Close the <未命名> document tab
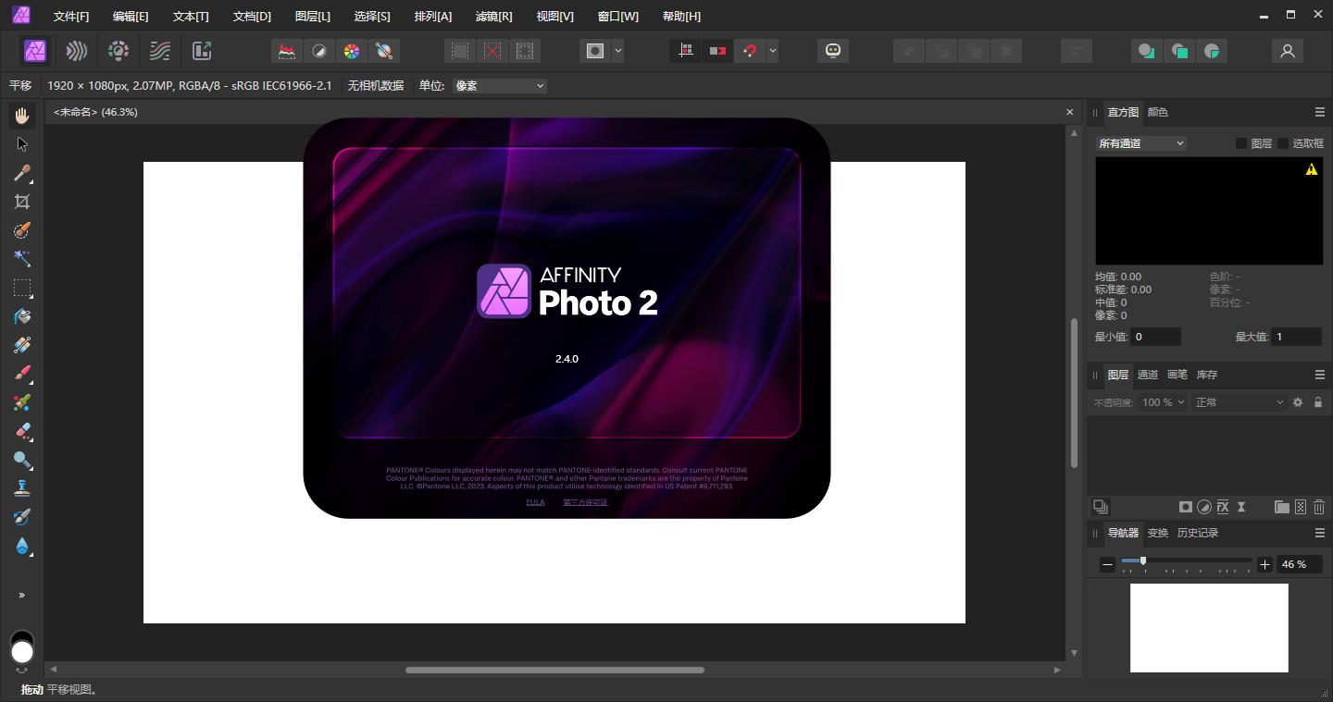1333x702 pixels. coord(1070,112)
